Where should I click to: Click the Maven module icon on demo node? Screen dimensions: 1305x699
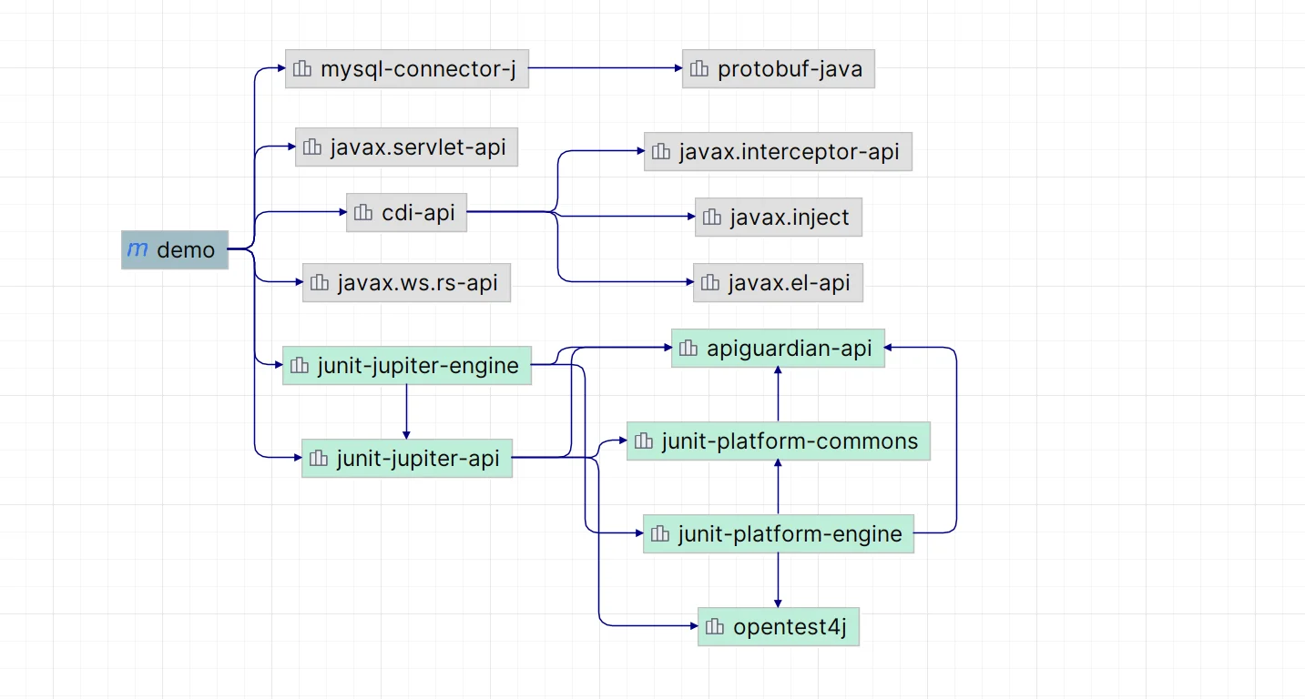click(x=138, y=249)
